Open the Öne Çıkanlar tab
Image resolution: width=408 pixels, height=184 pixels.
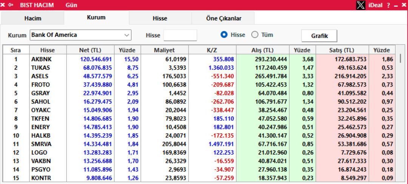pos(223,18)
